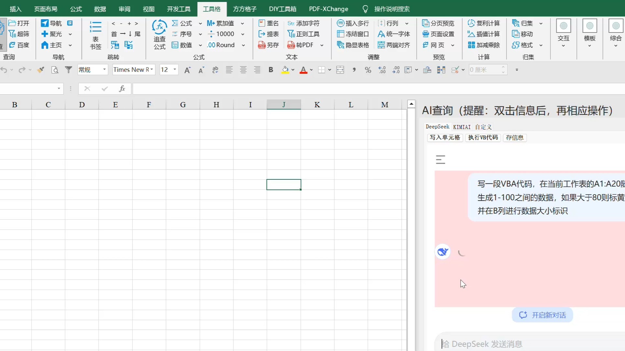The width and height of the screenshot is (625, 351).
Task: Expand the Name Box dropdown arrow
Action: 59,88
